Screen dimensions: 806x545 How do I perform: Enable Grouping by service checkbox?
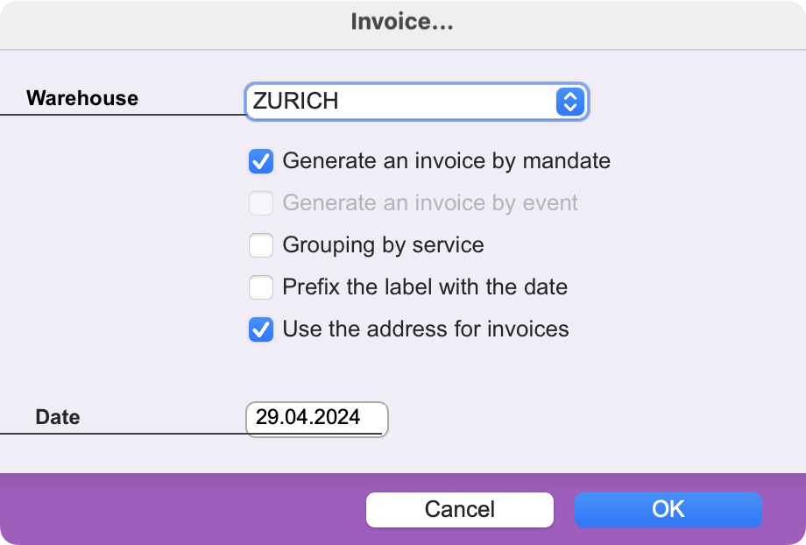point(261,245)
